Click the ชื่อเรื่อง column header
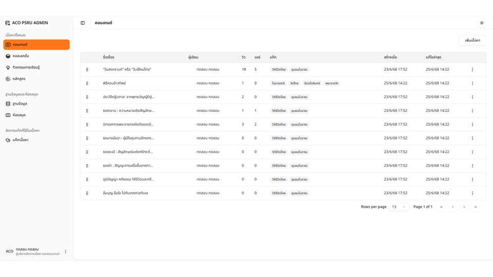The width and height of the screenshot is (493, 277). tap(108, 57)
